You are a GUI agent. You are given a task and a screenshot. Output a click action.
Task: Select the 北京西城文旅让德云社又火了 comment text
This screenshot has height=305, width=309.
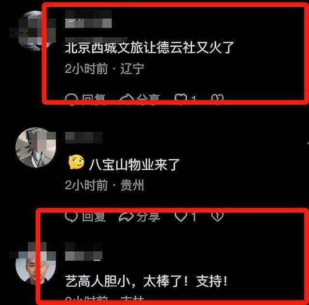click(x=149, y=48)
